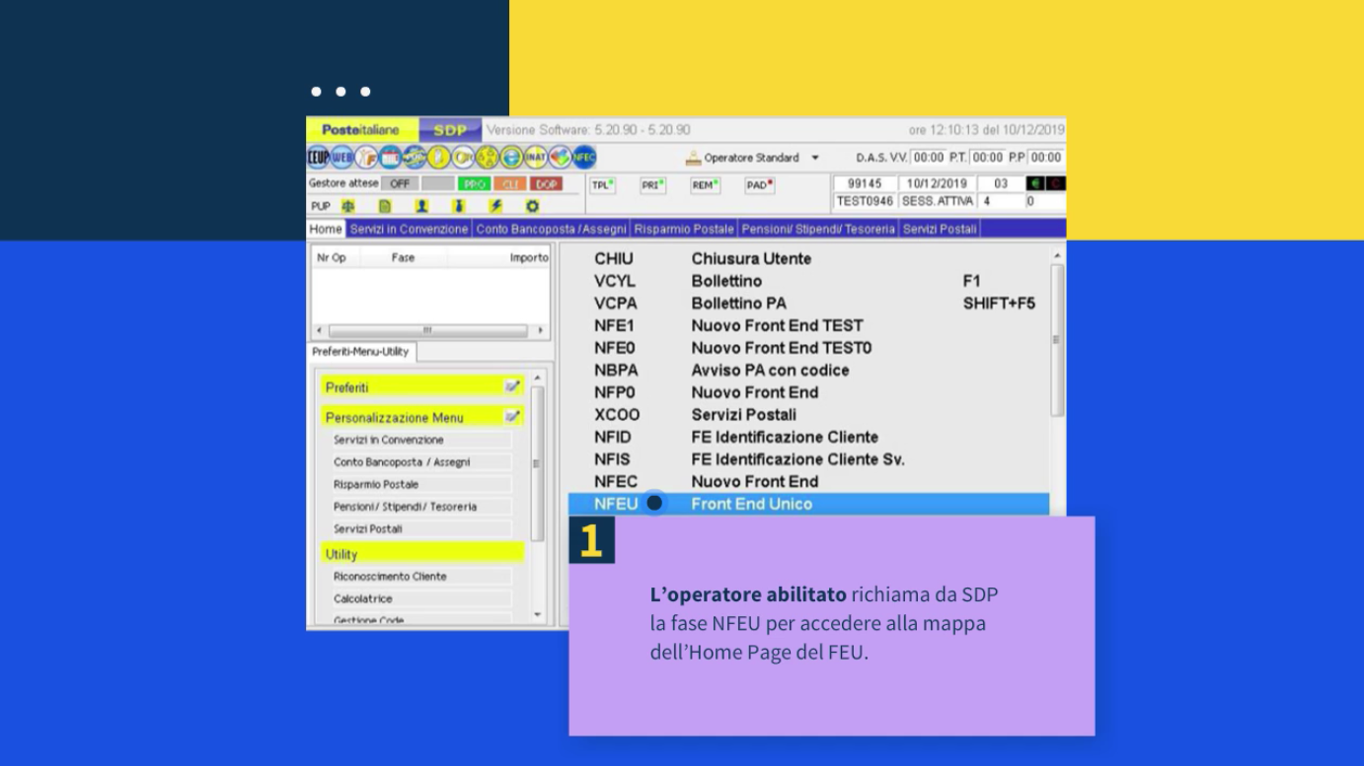Toggle the red DOP indicator
The height and width of the screenshot is (766, 1364).
pos(546,184)
